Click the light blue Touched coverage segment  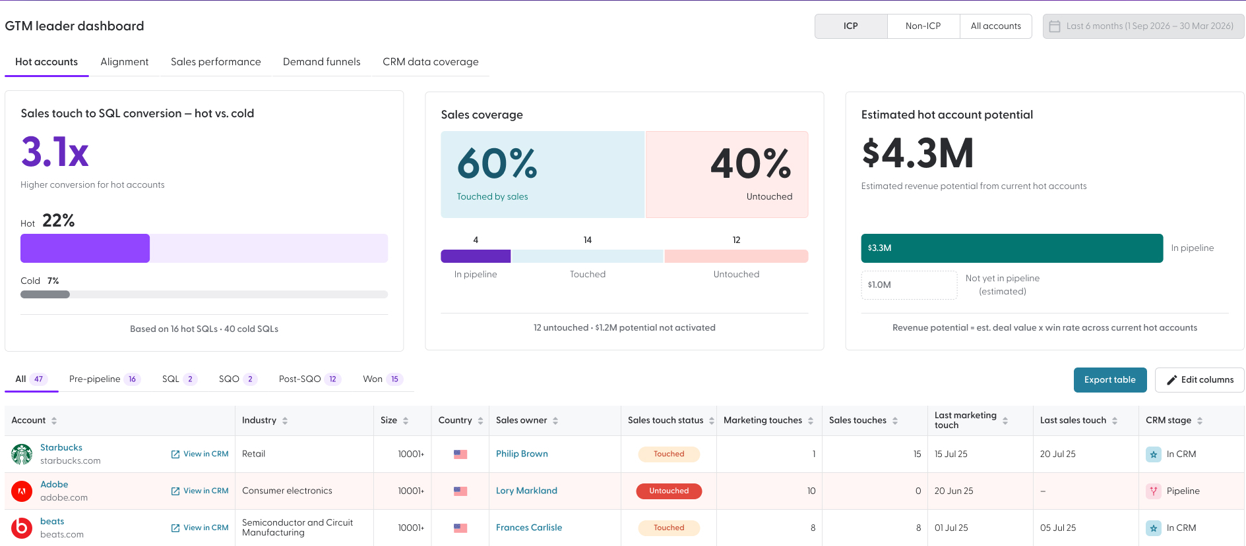click(588, 256)
